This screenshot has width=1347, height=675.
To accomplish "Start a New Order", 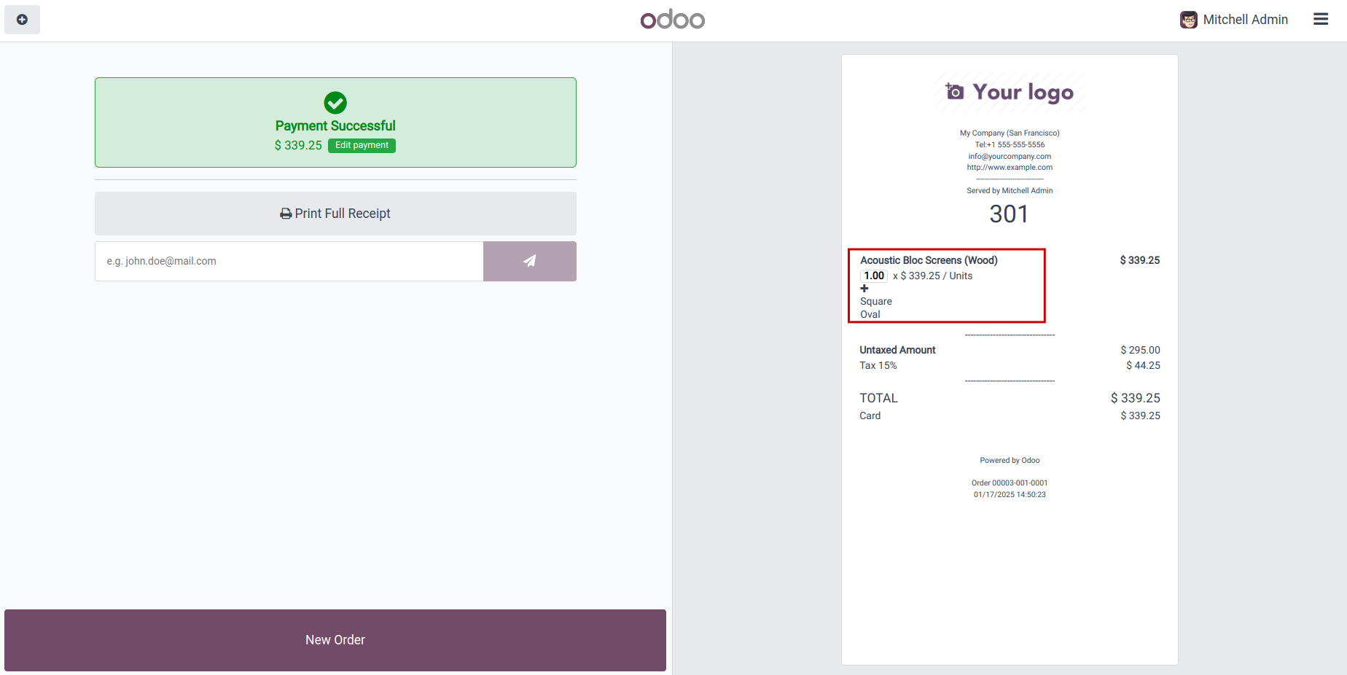I will 335,640.
